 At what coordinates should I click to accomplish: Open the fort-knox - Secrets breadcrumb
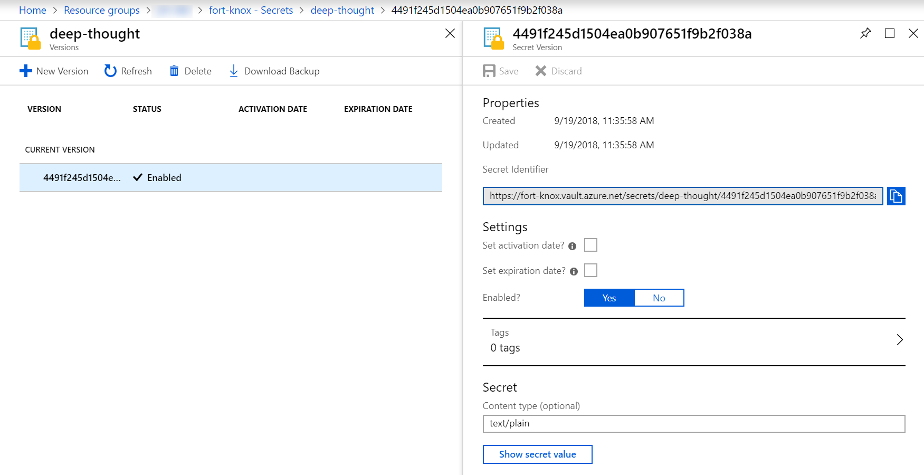coord(251,10)
